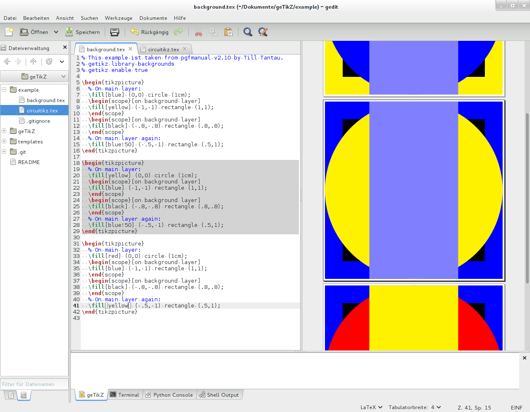Open the Werkzeuge menu

point(118,18)
